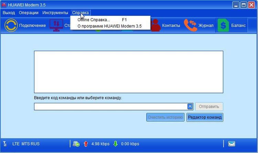Click the Редактор команд button
The height and width of the screenshot is (153, 258).
tap(205, 117)
